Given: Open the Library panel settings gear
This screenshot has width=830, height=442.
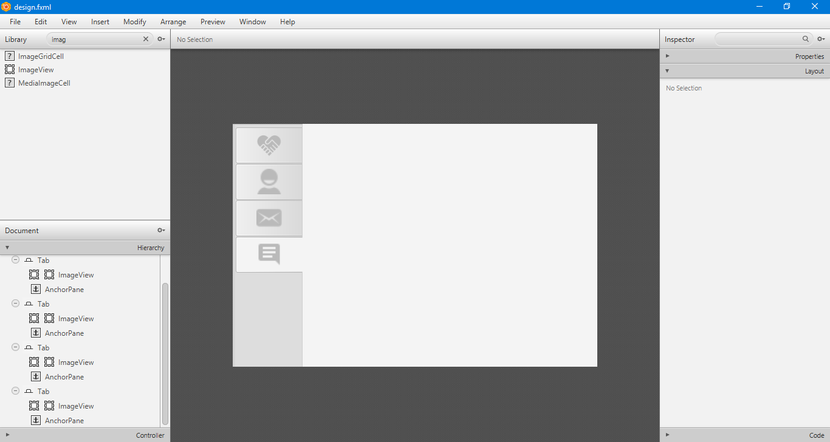Looking at the screenshot, I should click(x=160, y=39).
